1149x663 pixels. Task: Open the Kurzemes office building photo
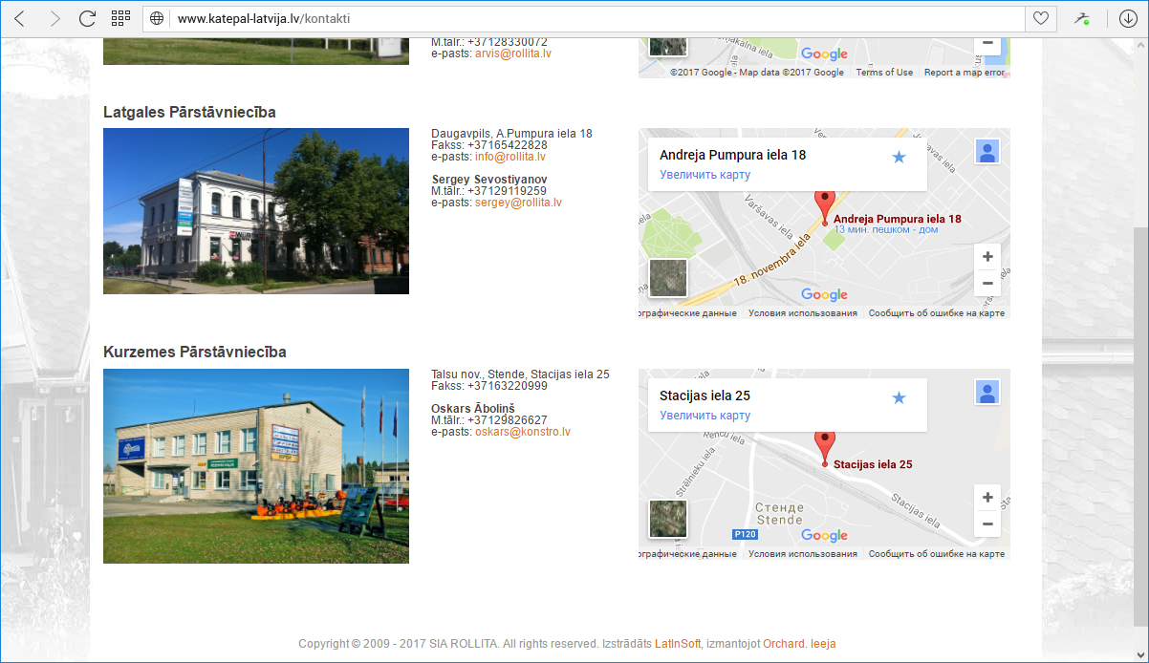(x=256, y=466)
